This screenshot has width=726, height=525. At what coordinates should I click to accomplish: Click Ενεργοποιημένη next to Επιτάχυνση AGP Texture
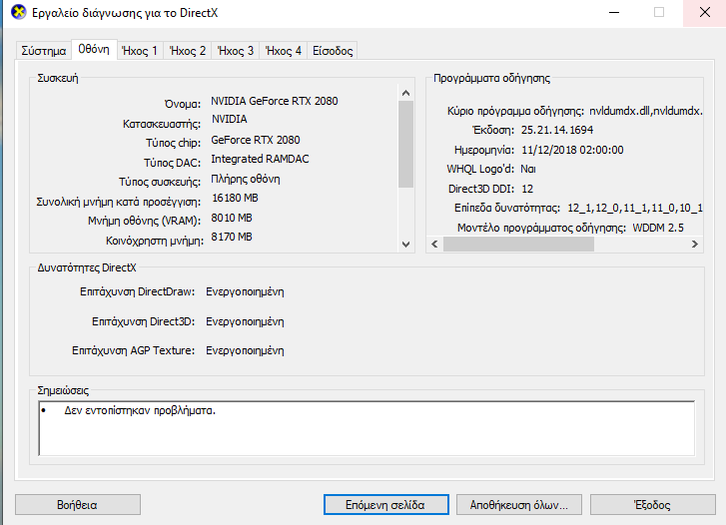(x=245, y=351)
